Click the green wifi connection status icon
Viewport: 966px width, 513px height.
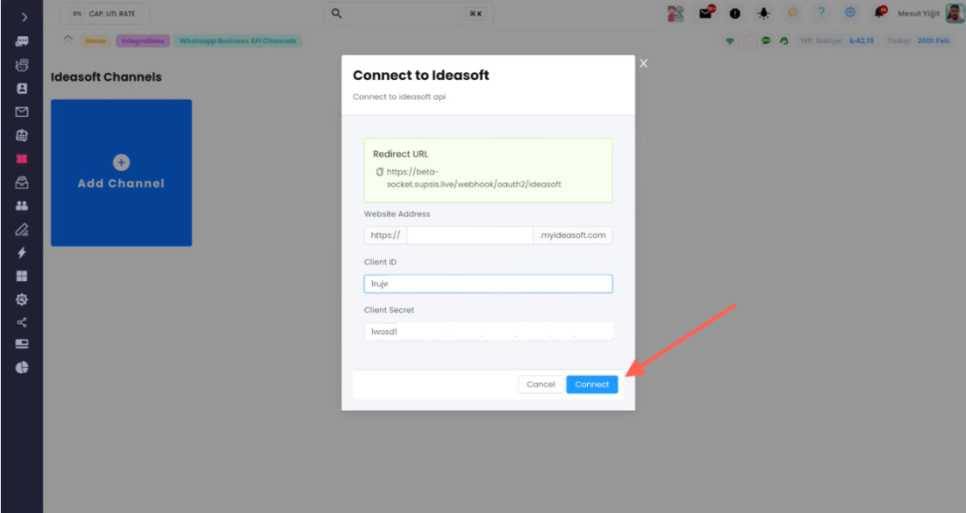click(x=730, y=41)
